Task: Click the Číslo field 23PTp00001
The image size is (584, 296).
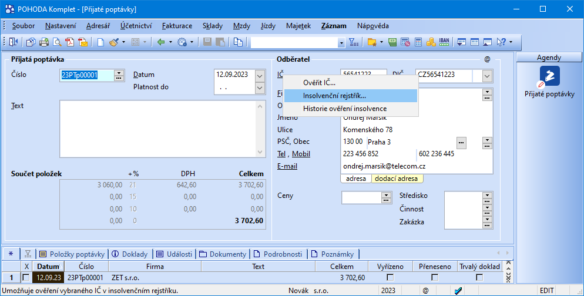Action: coord(88,76)
